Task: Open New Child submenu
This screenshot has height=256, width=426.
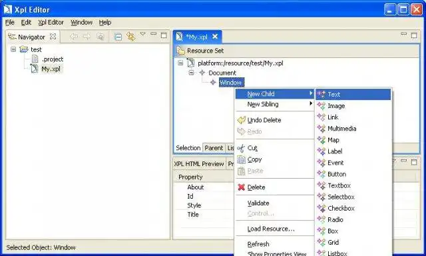Action: [274, 94]
